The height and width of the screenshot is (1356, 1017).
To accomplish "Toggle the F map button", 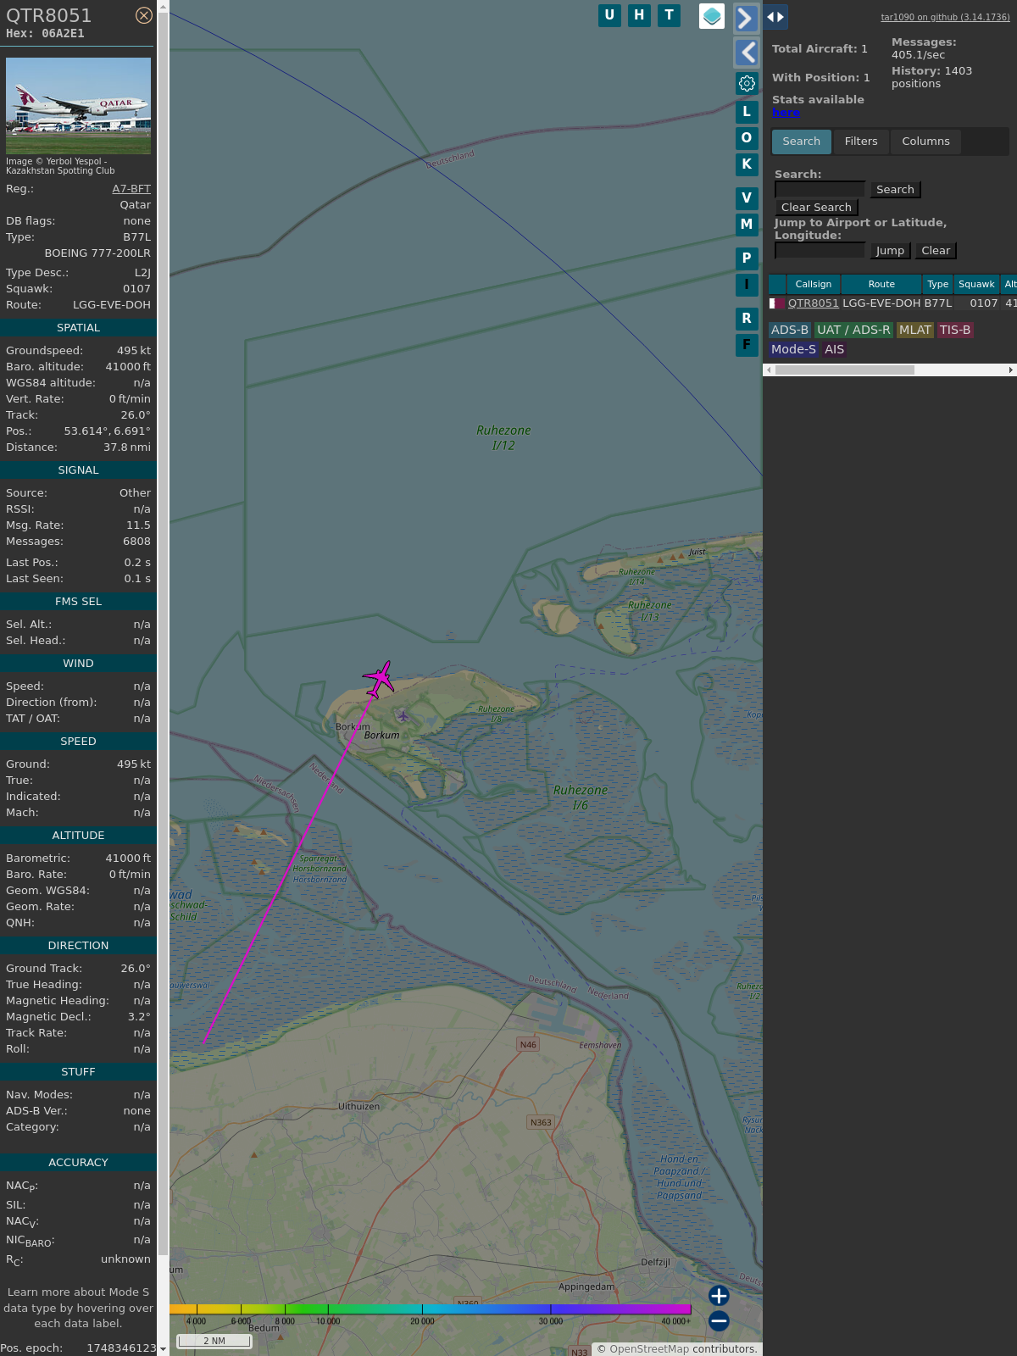I will tap(747, 345).
